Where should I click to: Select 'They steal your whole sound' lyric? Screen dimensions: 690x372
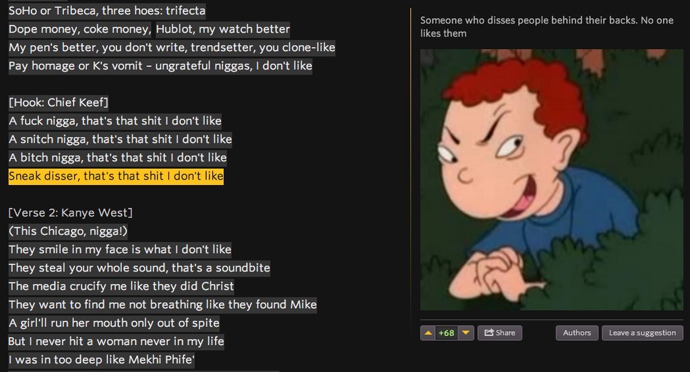[139, 268]
